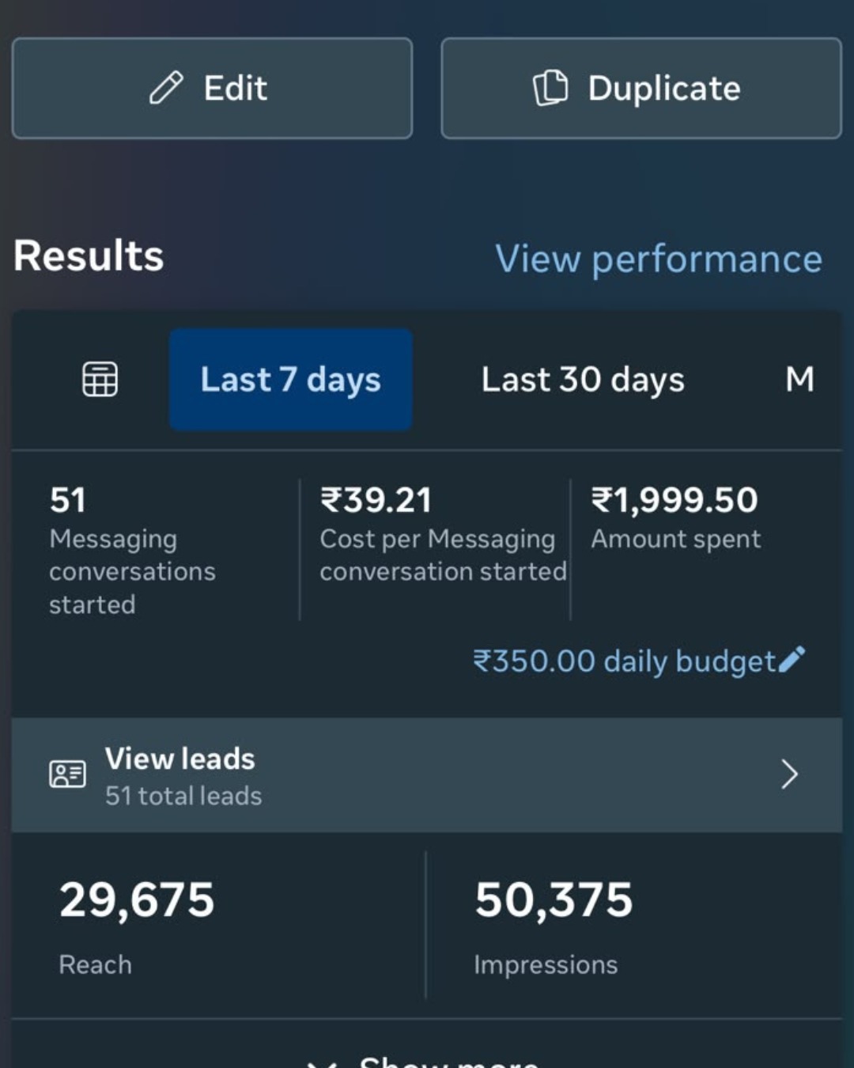Click the ₹39.21 cost per conversation stat

443,534
